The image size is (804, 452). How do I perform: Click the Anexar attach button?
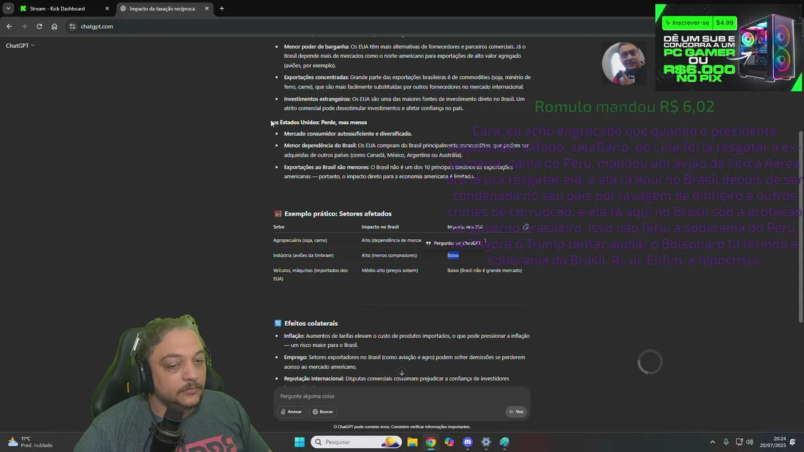291,412
